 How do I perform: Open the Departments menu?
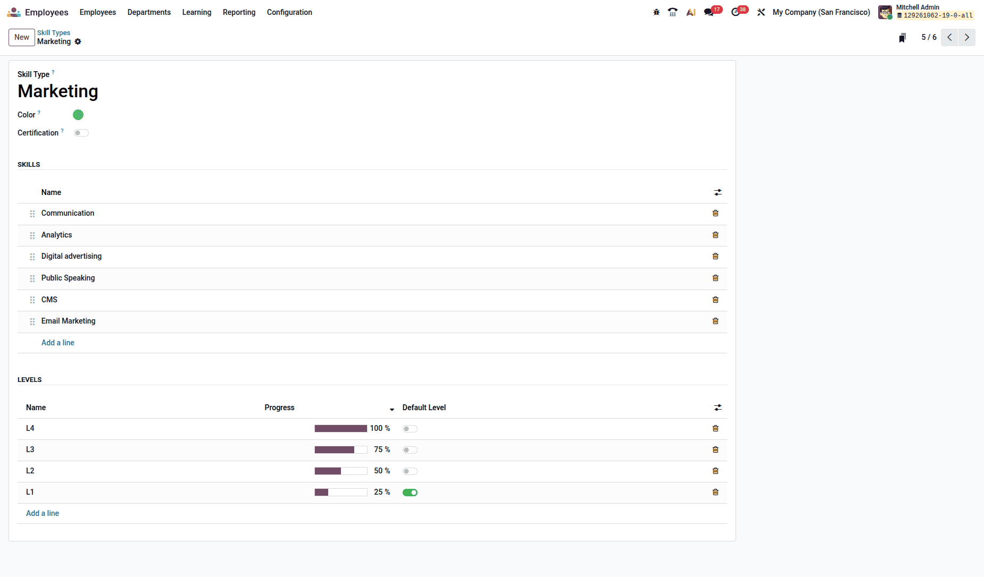click(149, 12)
